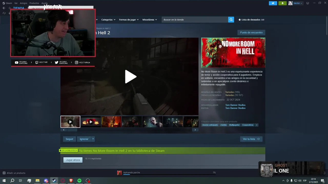Open the volume tray icon
Screen dimensions: 328x184
[300, 181]
